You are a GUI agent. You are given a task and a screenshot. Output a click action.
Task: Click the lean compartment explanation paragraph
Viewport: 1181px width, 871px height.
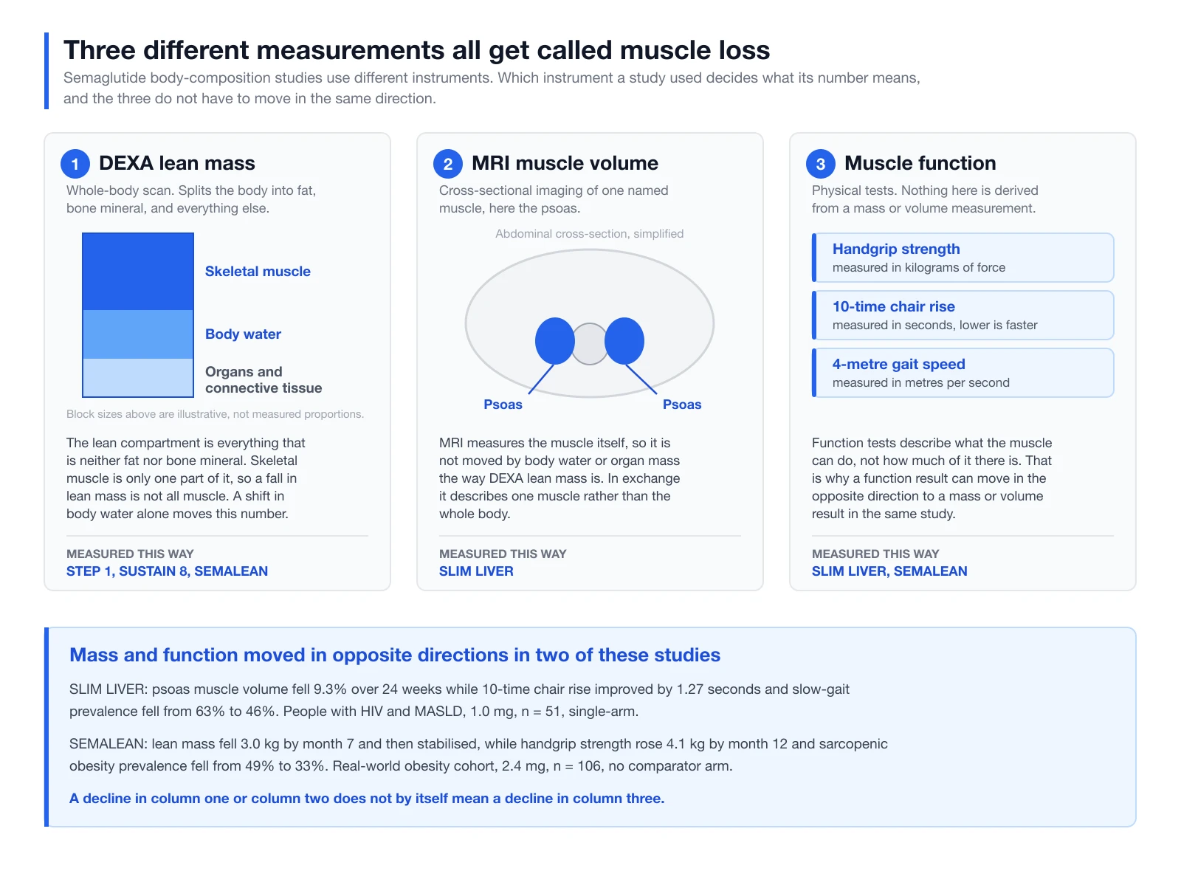(185, 478)
